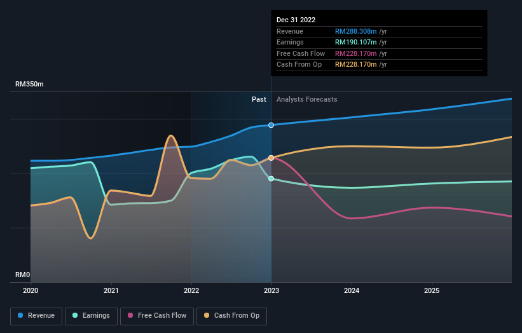The width and height of the screenshot is (522, 333).
Task: Click the Cash From Op row label in tooltip
Action: pos(299,65)
